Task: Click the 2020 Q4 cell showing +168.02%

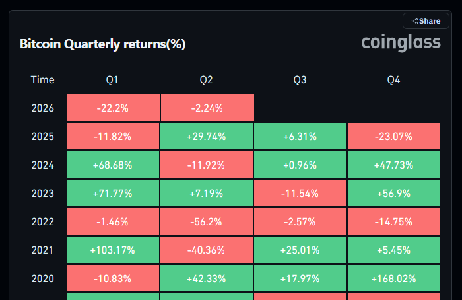Action: (394, 278)
